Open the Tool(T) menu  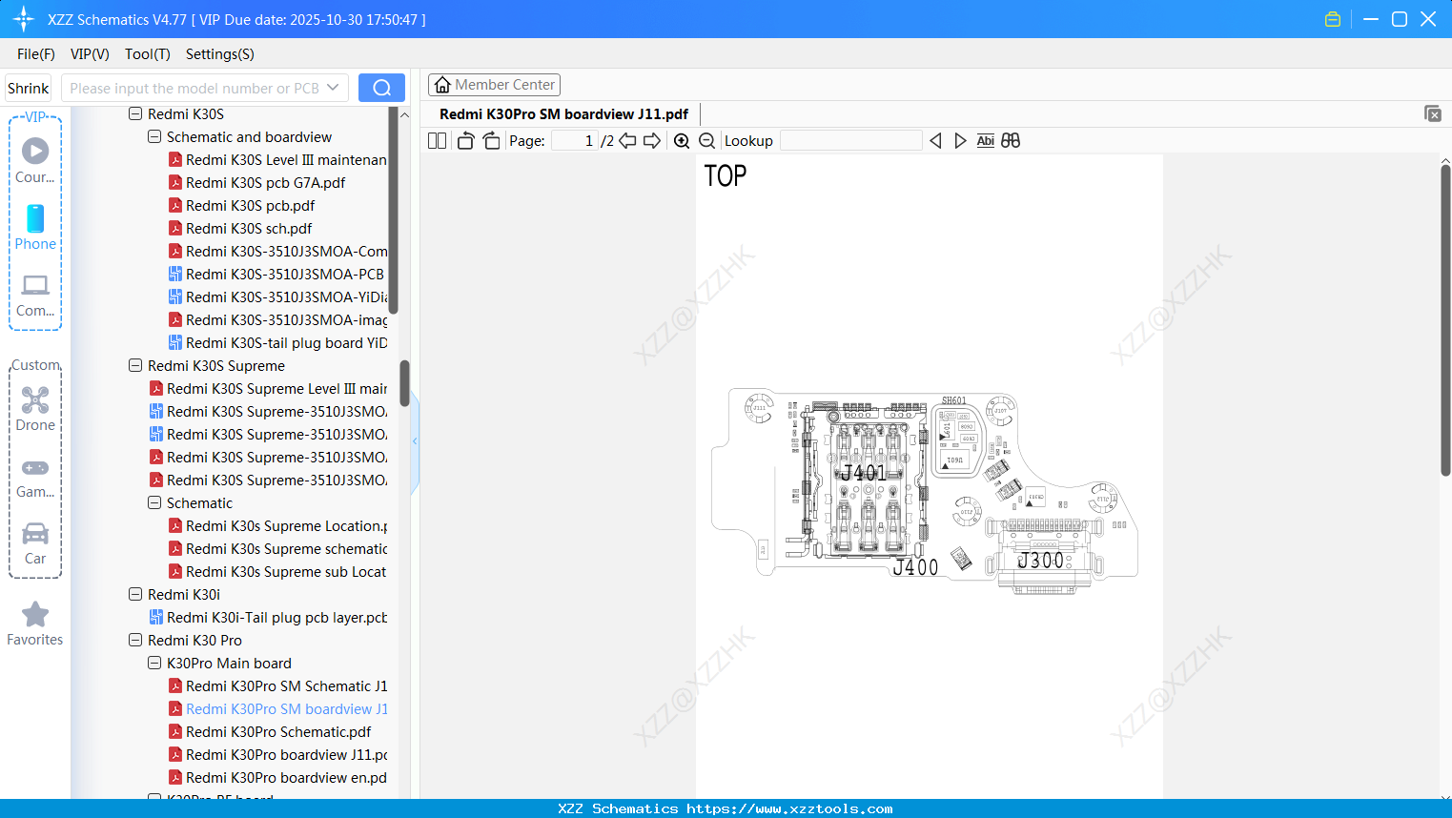pos(148,54)
